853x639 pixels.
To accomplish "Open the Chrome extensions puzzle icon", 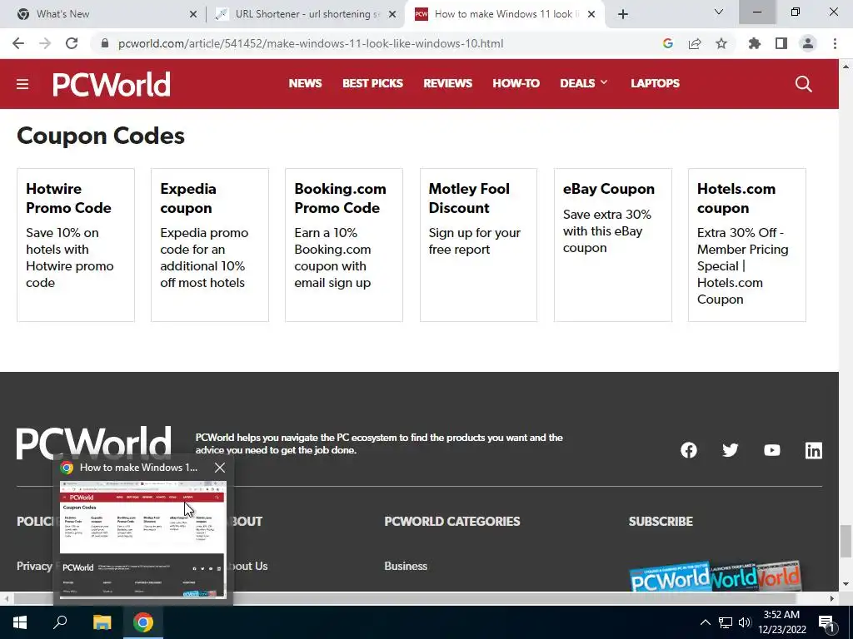I will [755, 43].
